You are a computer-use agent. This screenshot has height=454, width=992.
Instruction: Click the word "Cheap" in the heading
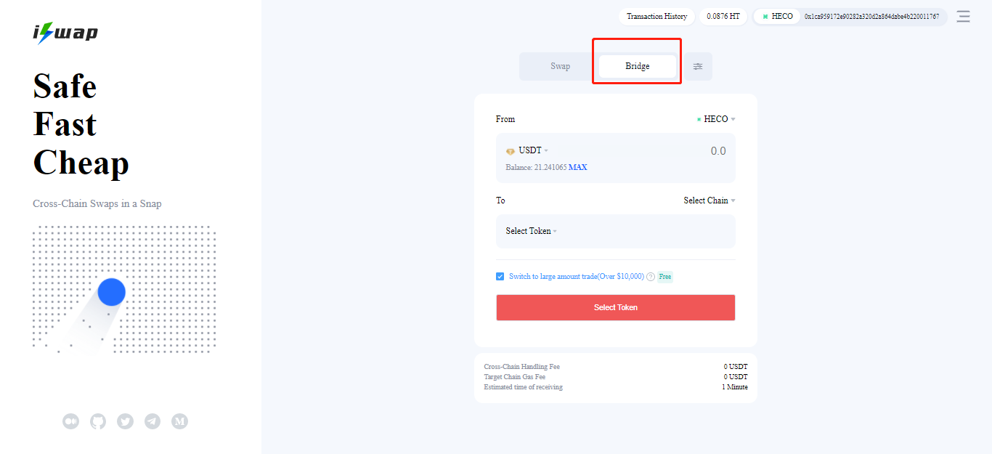[x=81, y=162]
